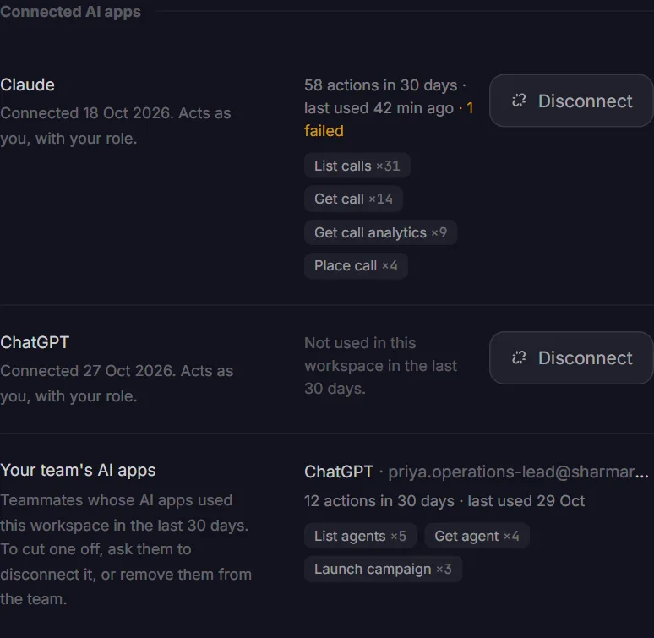
Task: Click "Connected 18 Oct 2026" description under Claude
Action: 116,126
